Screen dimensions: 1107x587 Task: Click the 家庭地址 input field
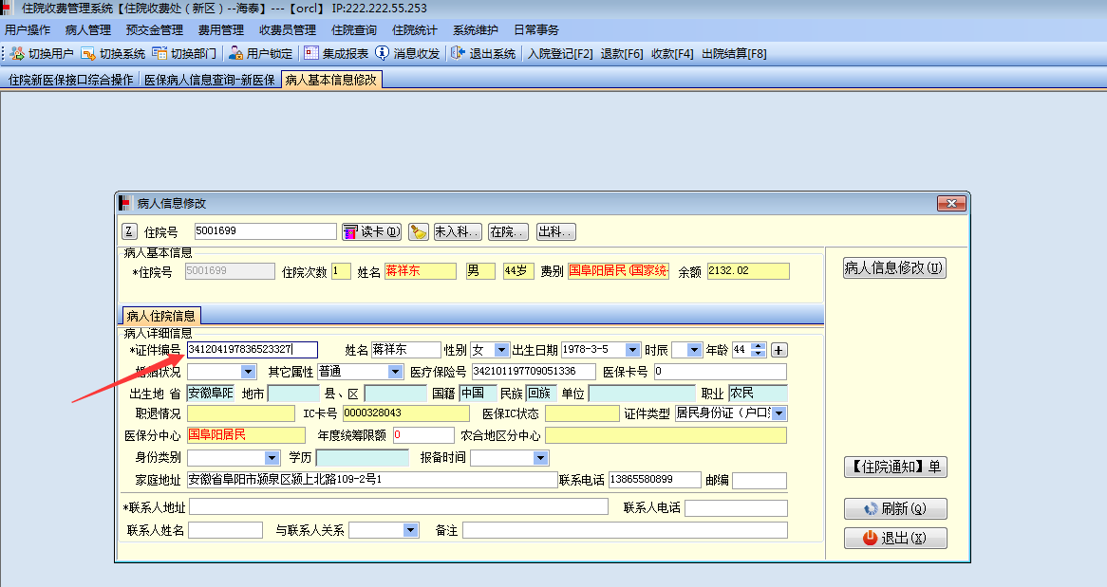click(372, 480)
